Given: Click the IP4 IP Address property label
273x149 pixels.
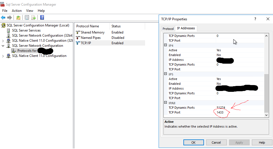Looking at the screenshot, I should (x=176, y=60).
